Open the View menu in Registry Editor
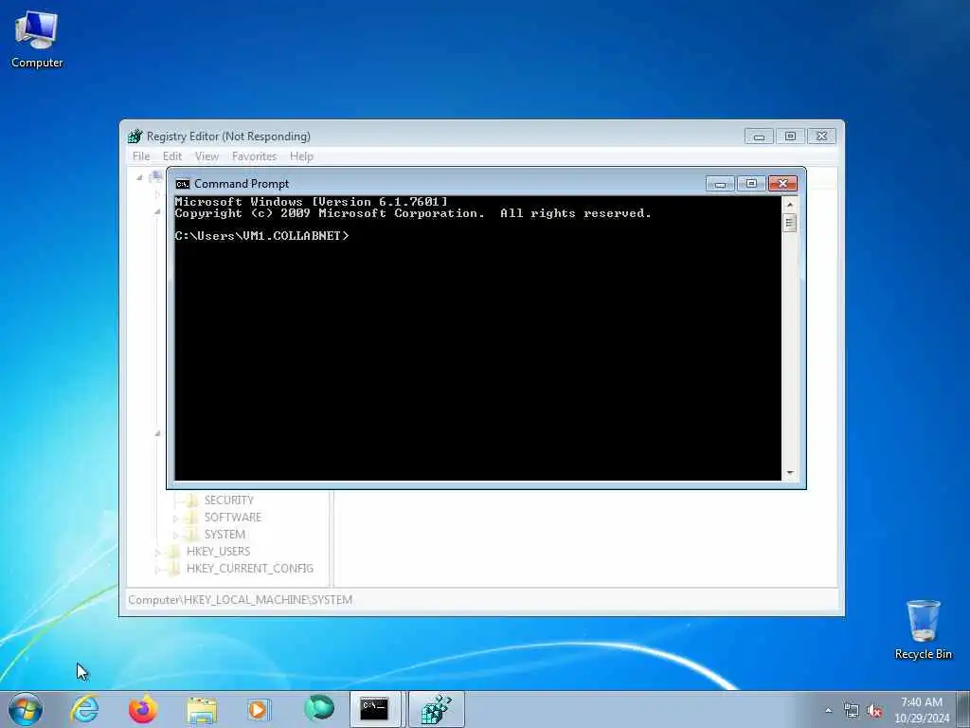970x728 pixels. (x=207, y=156)
